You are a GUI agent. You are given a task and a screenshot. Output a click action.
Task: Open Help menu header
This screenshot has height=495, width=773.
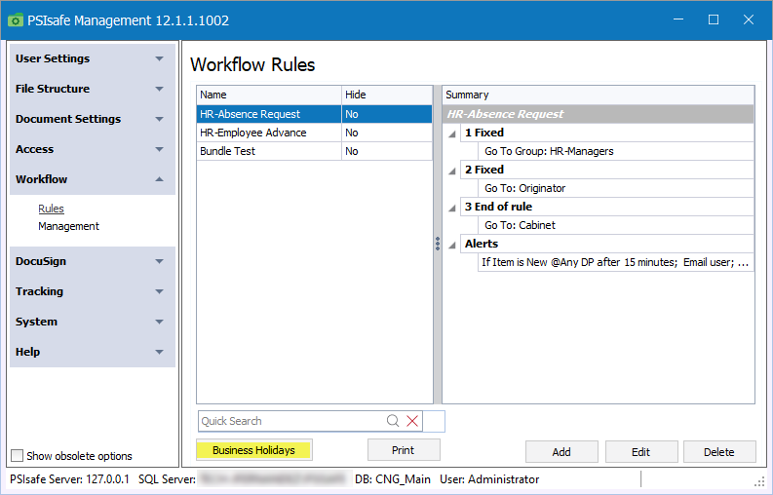click(93, 352)
